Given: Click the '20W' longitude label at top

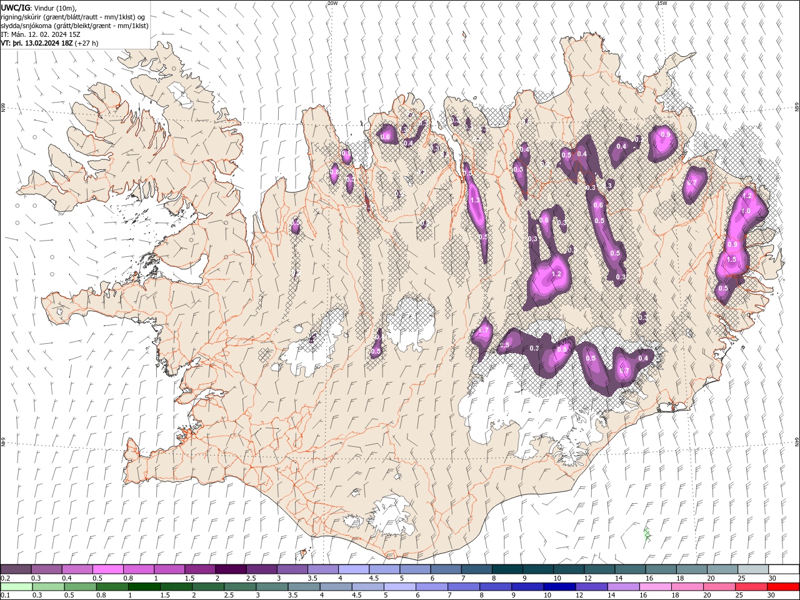Looking at the screenshot, I should click(x=332, y=3).
